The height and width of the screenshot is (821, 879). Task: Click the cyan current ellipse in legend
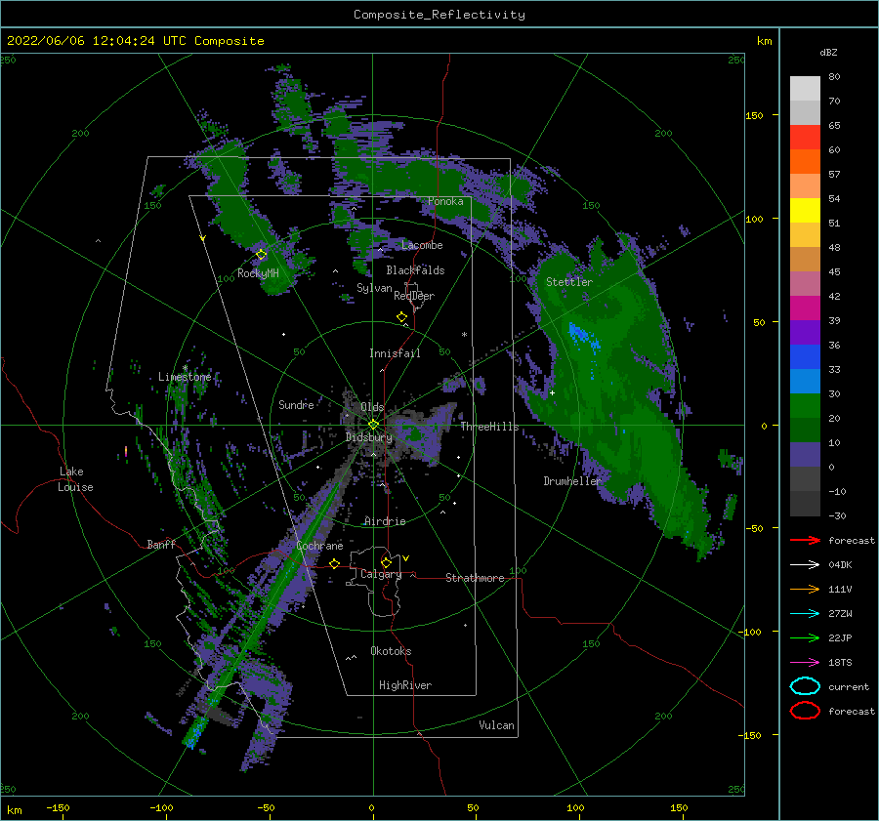click(x=805, y=686)
